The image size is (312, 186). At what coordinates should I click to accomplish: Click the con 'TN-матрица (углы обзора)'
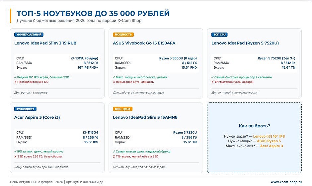click(x=232, y=82)
